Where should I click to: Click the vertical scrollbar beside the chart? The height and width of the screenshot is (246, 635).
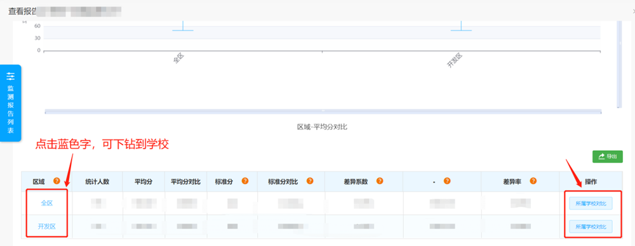click(x=618, y=65)
